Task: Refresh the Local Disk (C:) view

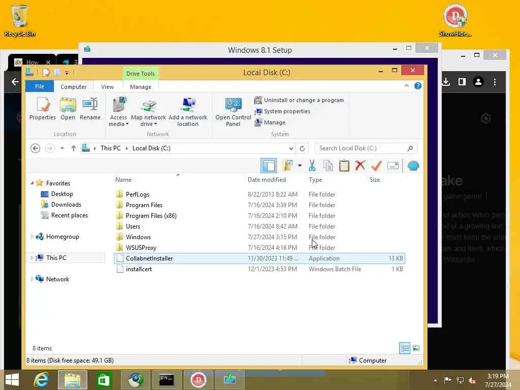Action: [302, 148]
